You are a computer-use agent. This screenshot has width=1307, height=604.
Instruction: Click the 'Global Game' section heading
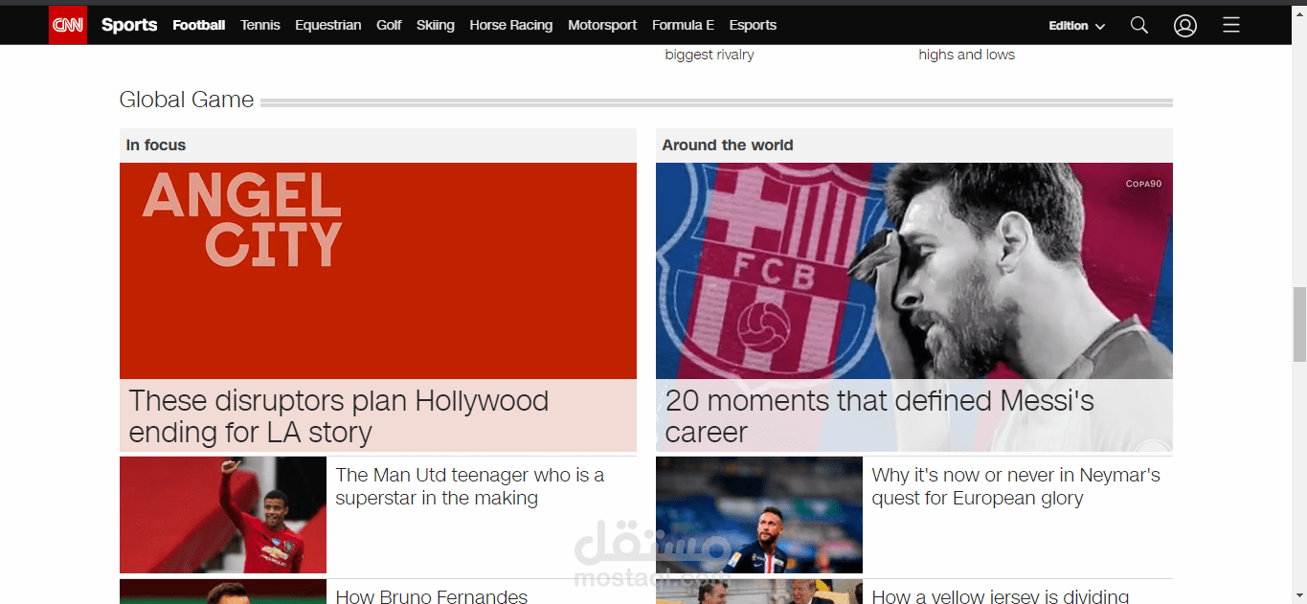click(x=187, y=100)
